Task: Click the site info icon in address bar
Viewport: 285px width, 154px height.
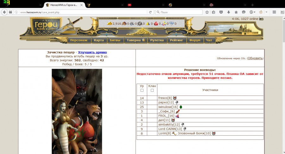Action: pos(16,12)
